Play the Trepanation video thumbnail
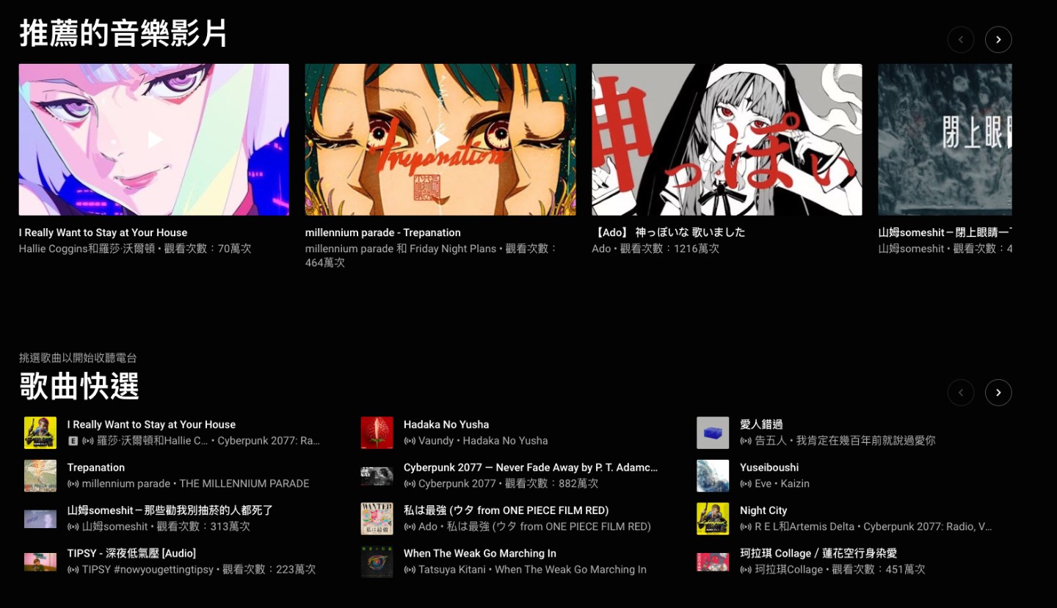This screenshot has width=1057, height=608. pyautogui.click(x=440, y=139)
